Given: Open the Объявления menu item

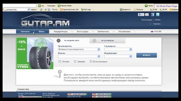Looking at the screenshot, I should [x=124, y=31].
